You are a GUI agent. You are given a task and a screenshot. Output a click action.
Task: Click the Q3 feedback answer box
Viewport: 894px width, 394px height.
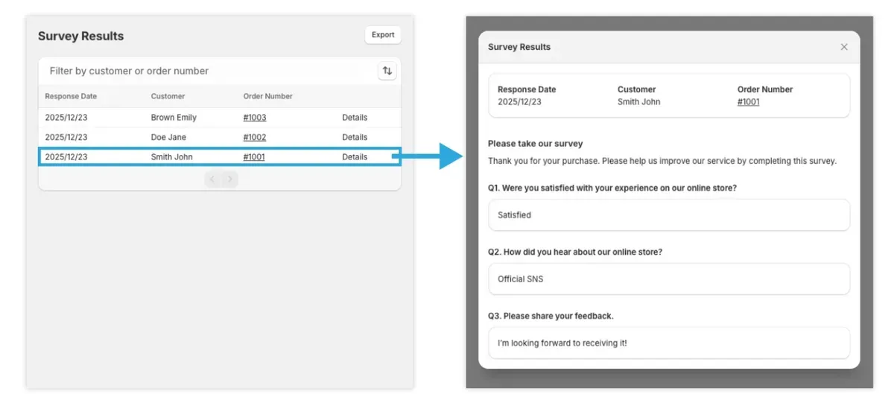pos(669,343)
